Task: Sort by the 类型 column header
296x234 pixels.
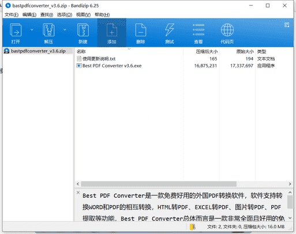Action: pyautogui.click(x=261, y=51)
